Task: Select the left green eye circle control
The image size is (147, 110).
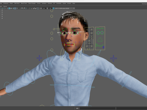Action: [98, 33]
